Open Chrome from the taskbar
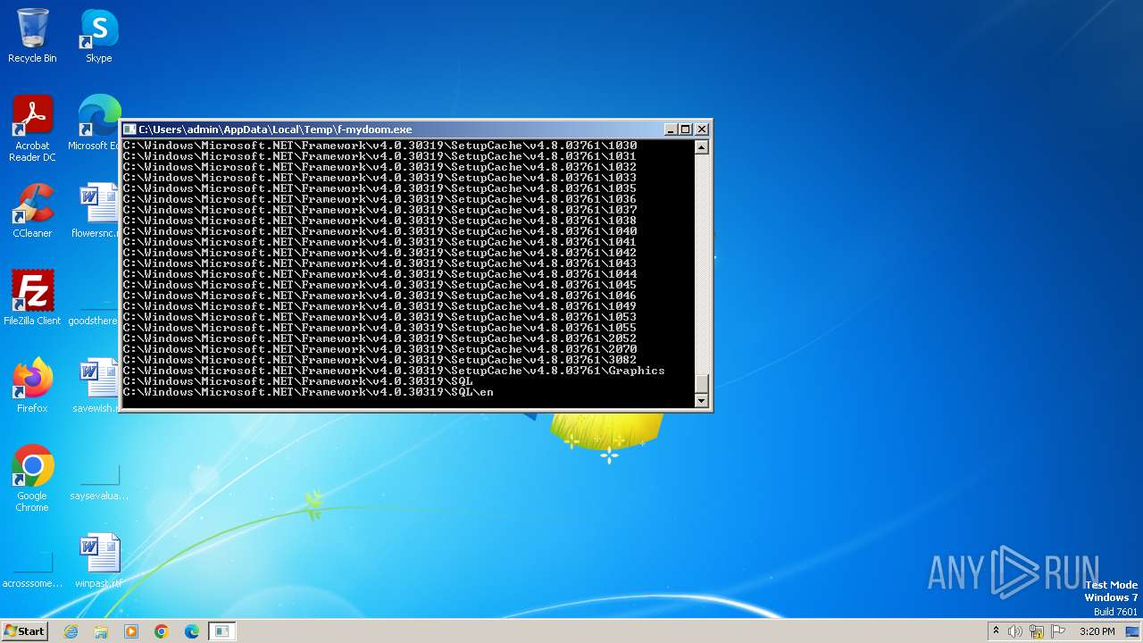Image resolution: width=1143 pixels, height=643 pixels. coord(162,631)
